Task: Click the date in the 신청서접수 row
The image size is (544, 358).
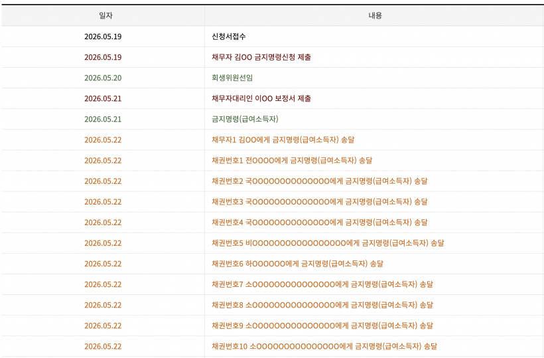Action: 103,37
